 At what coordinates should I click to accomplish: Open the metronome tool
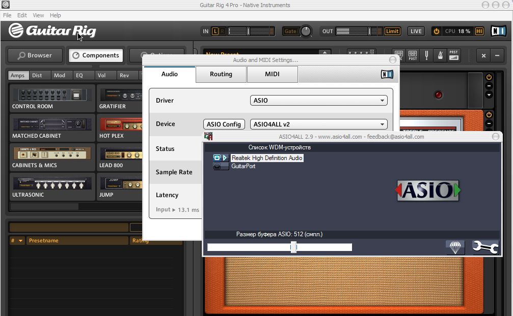[440, 55]
